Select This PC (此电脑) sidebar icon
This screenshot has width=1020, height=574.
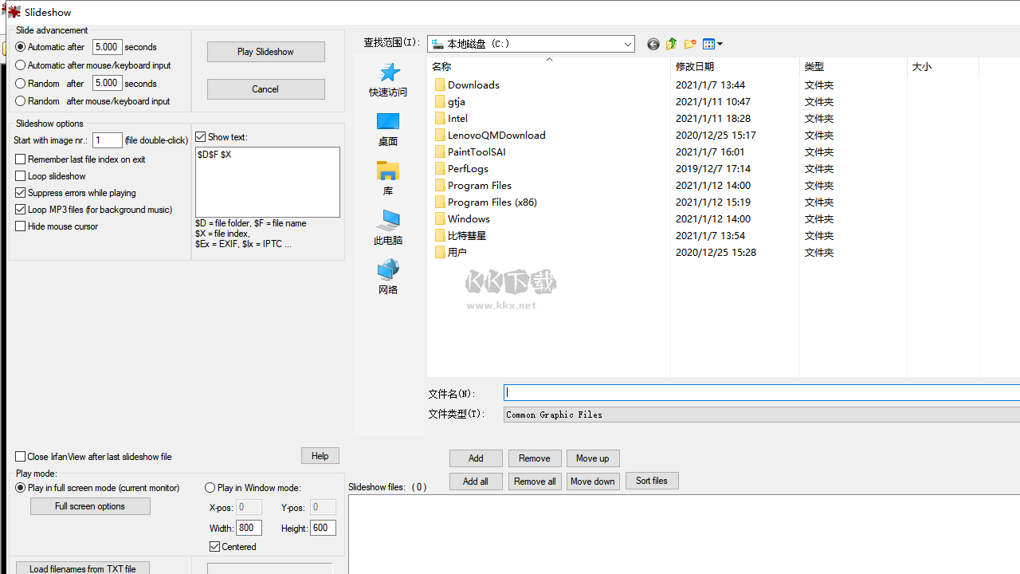point(388,228)
